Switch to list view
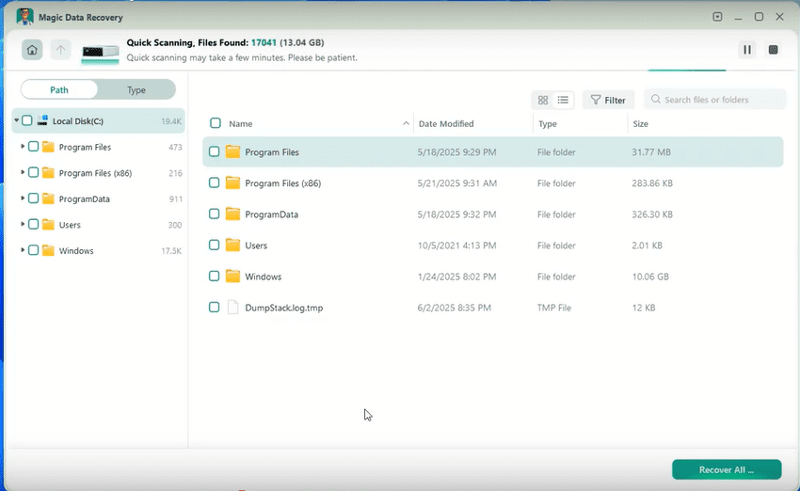800x491 pixels. point(563,100)
